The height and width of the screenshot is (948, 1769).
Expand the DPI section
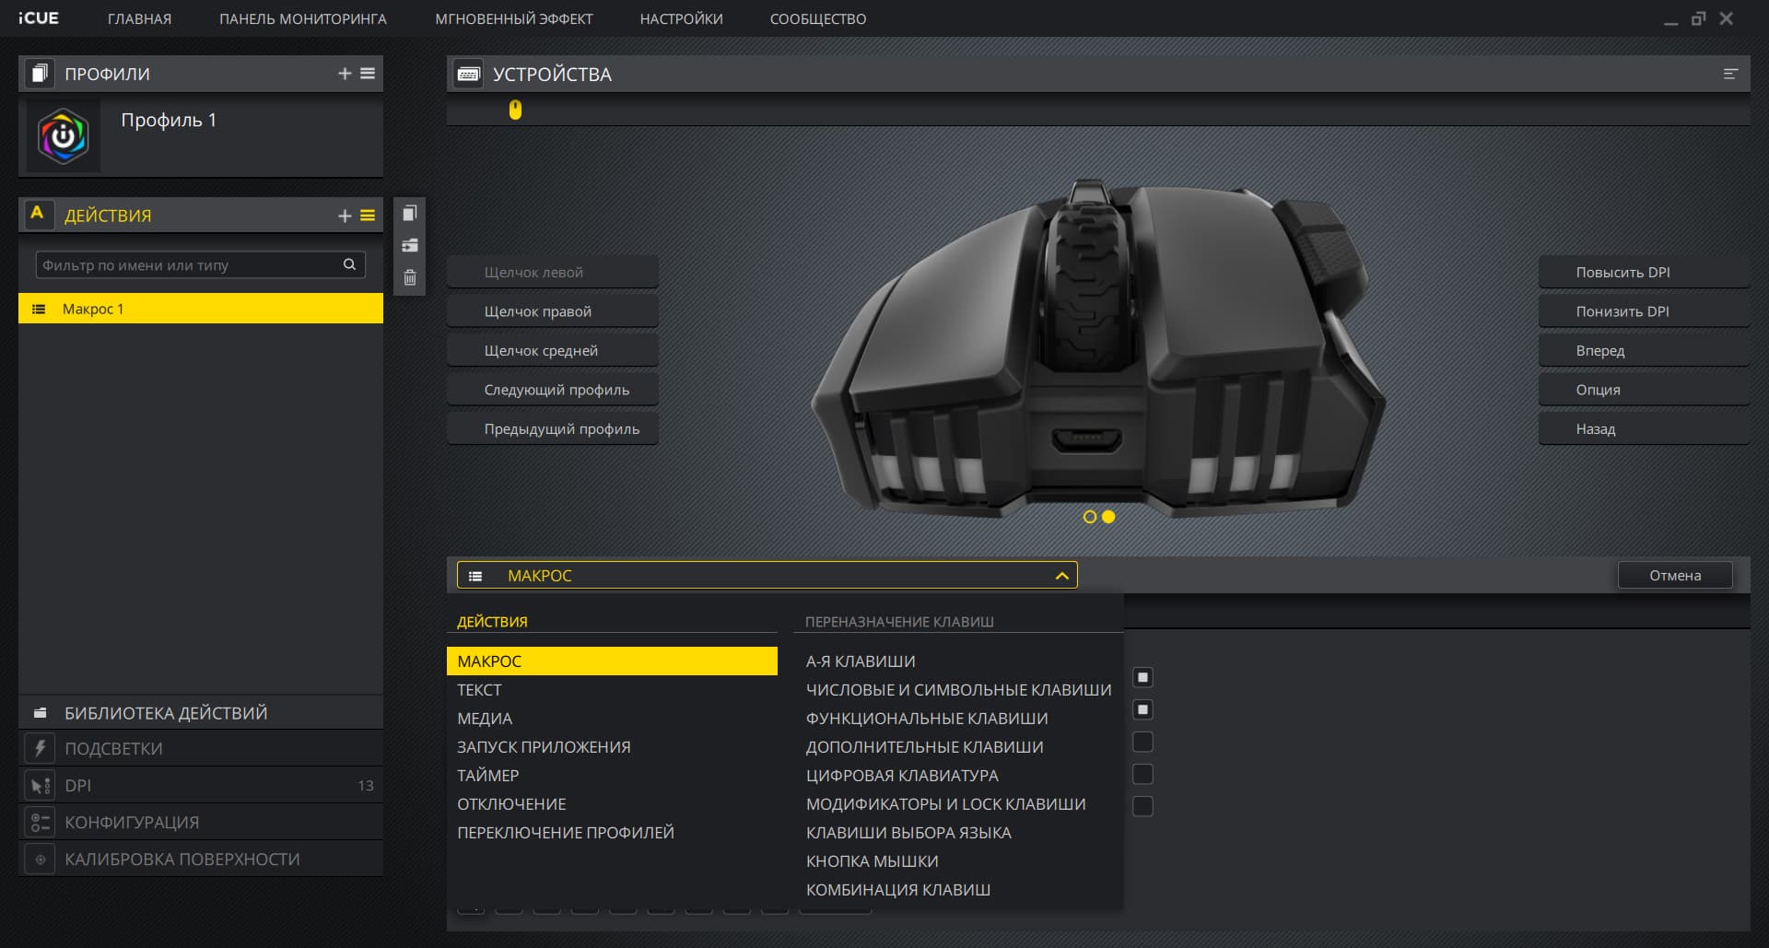[201, 785]
